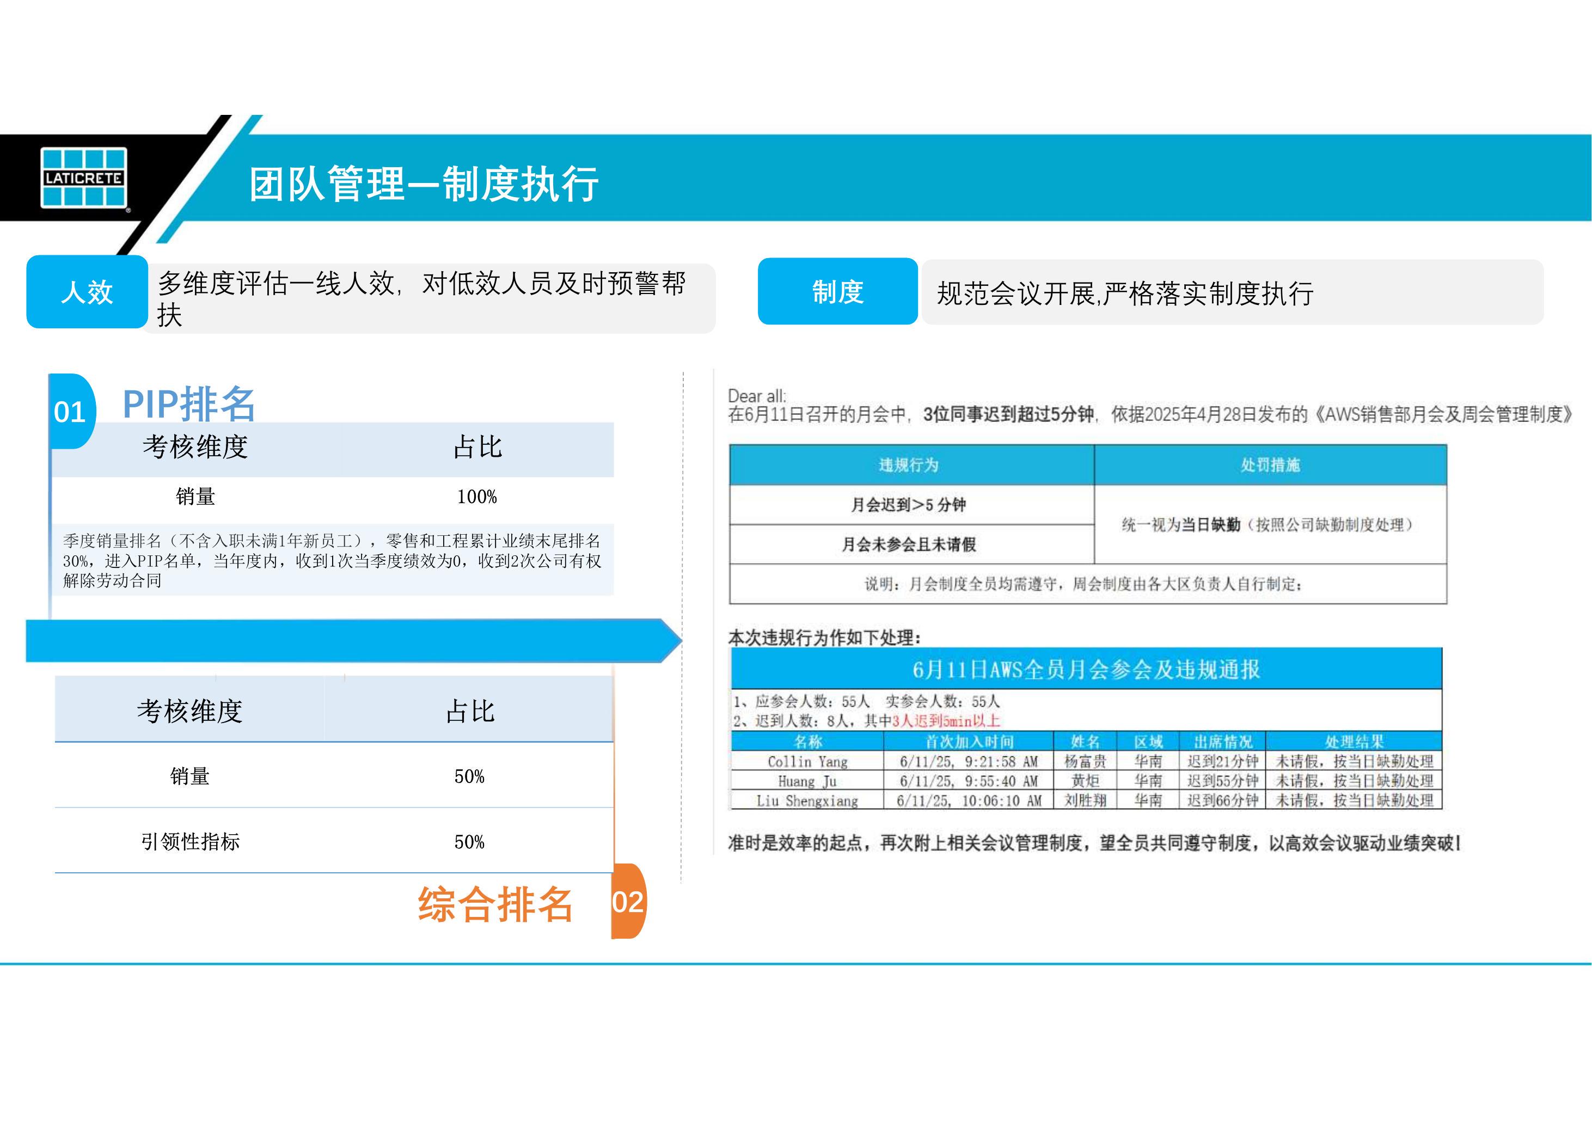
Task: Click the 6月11日AWS全员月会 report banner
Action: click(1086, 669)
